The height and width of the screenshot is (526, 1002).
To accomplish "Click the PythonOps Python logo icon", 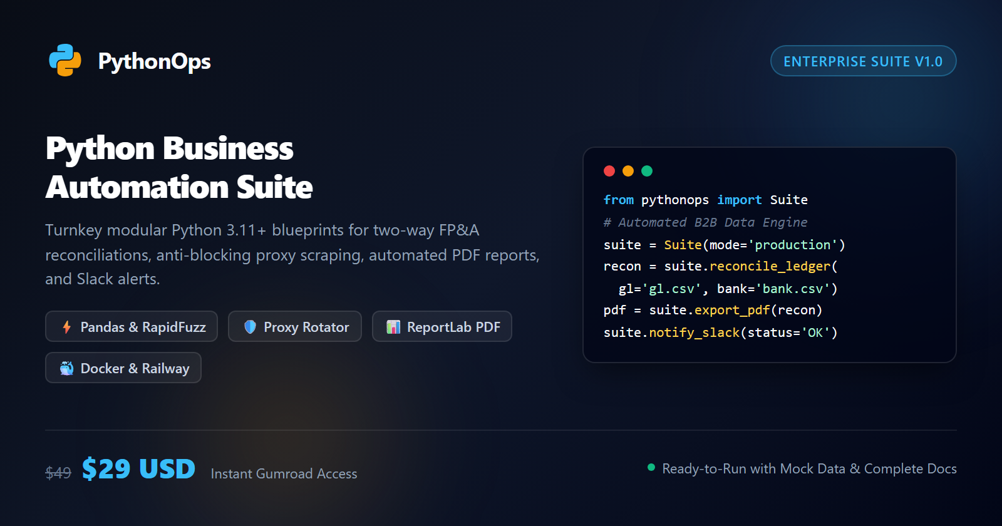I will [x=65, y=61].
